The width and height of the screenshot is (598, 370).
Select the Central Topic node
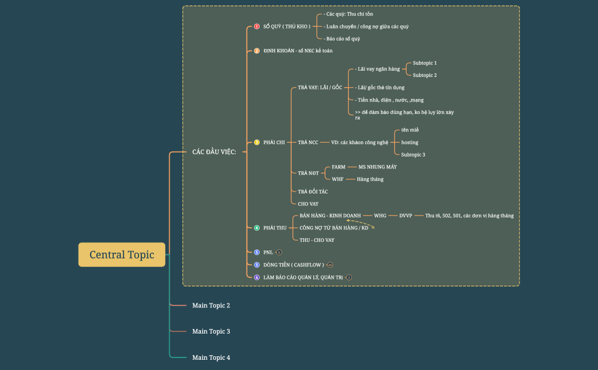(122, 254)
